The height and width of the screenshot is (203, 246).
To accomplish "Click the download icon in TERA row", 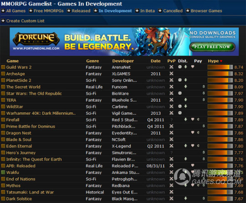I will coord(185,99).
